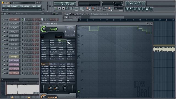Image resolution: width=176 pixels, height=99 pixels.
Task: Toggle the playlist magnet snap icon
Action: coord(67,14)
